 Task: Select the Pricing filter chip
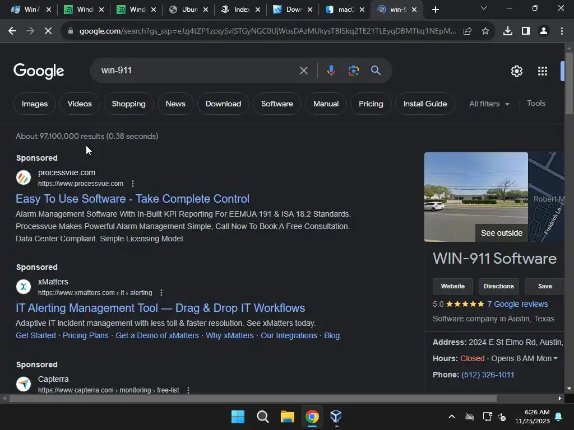tap(371, 104)
